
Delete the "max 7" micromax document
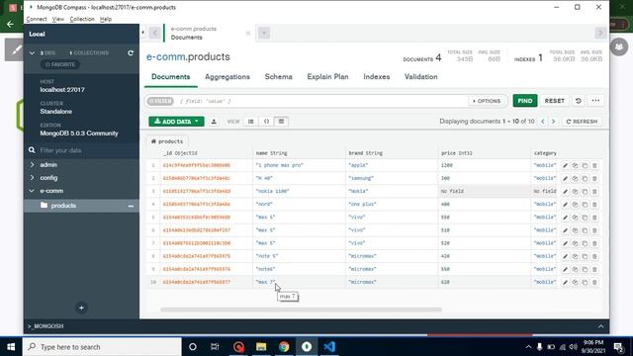(x=594, y=282)
